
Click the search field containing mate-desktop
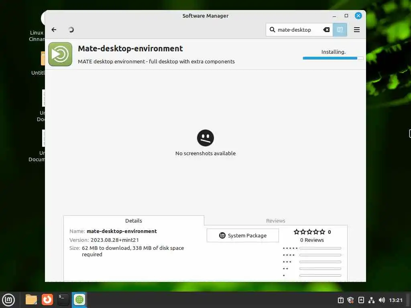click(x=299, y=30)
